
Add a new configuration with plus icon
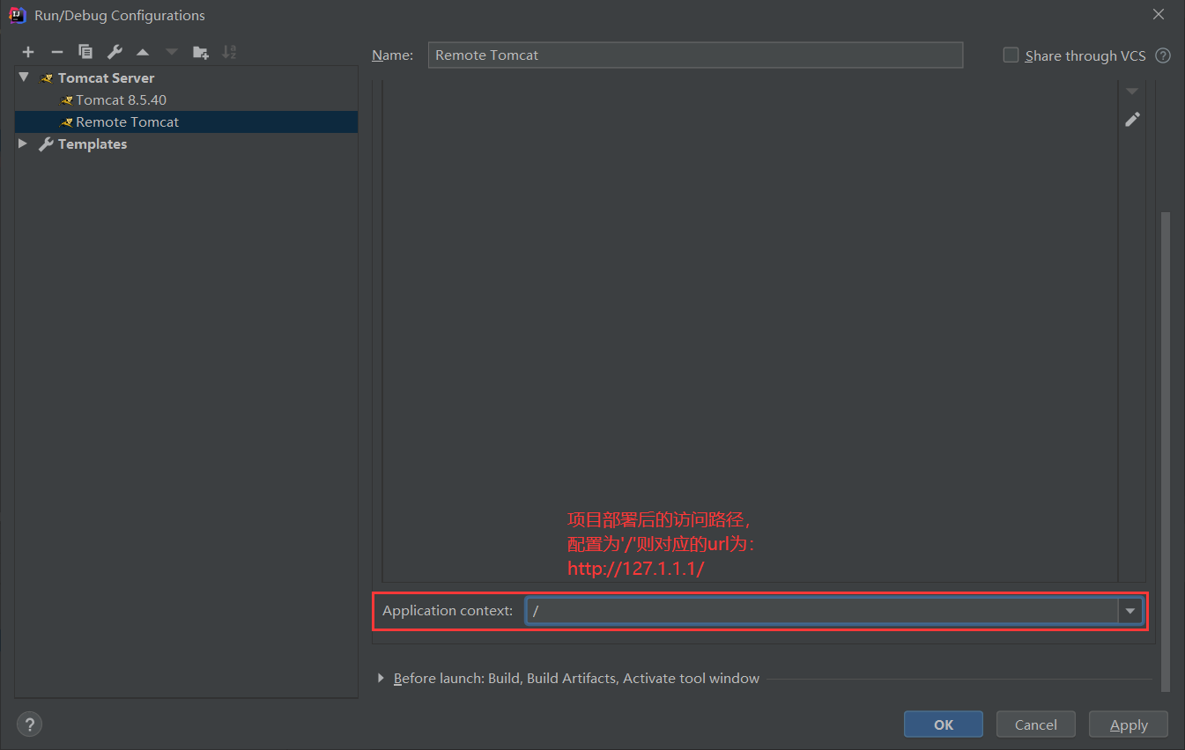(28, 52)
